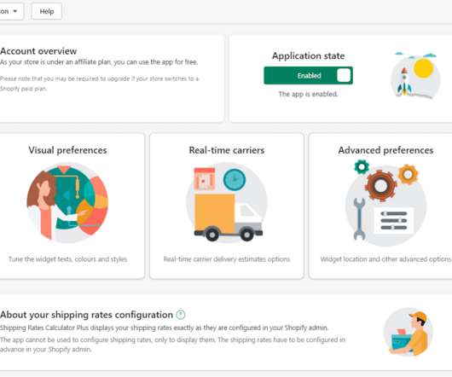452x377 pixels.
Task: Open the Advanced preferences heading
Action: 385,150
